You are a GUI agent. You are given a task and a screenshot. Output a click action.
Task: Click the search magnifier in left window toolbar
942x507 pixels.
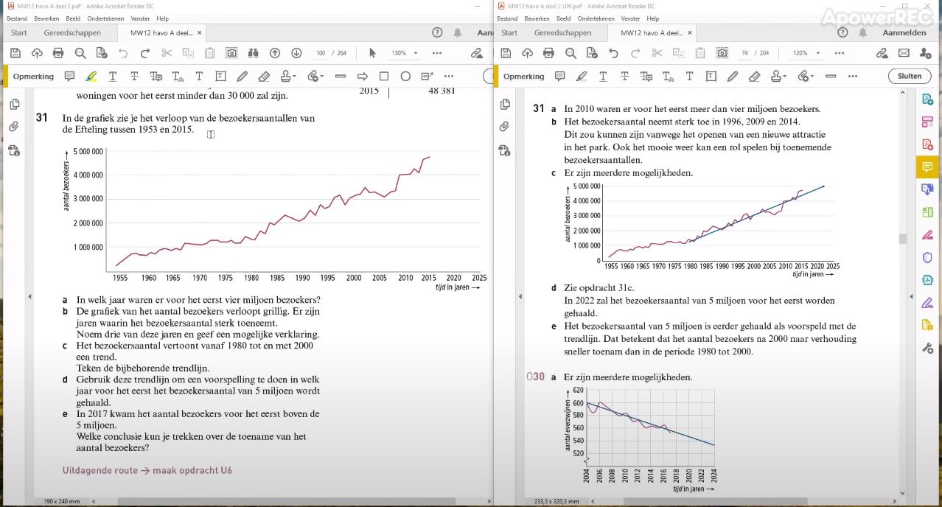click(x=80, y=53)
